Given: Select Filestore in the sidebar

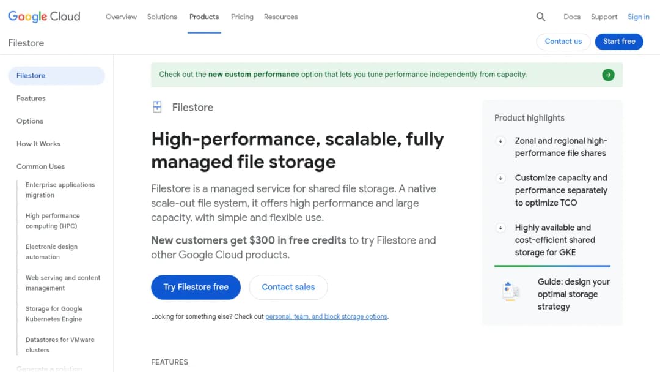Looking at the screenshot, I should tap(56, 75).
